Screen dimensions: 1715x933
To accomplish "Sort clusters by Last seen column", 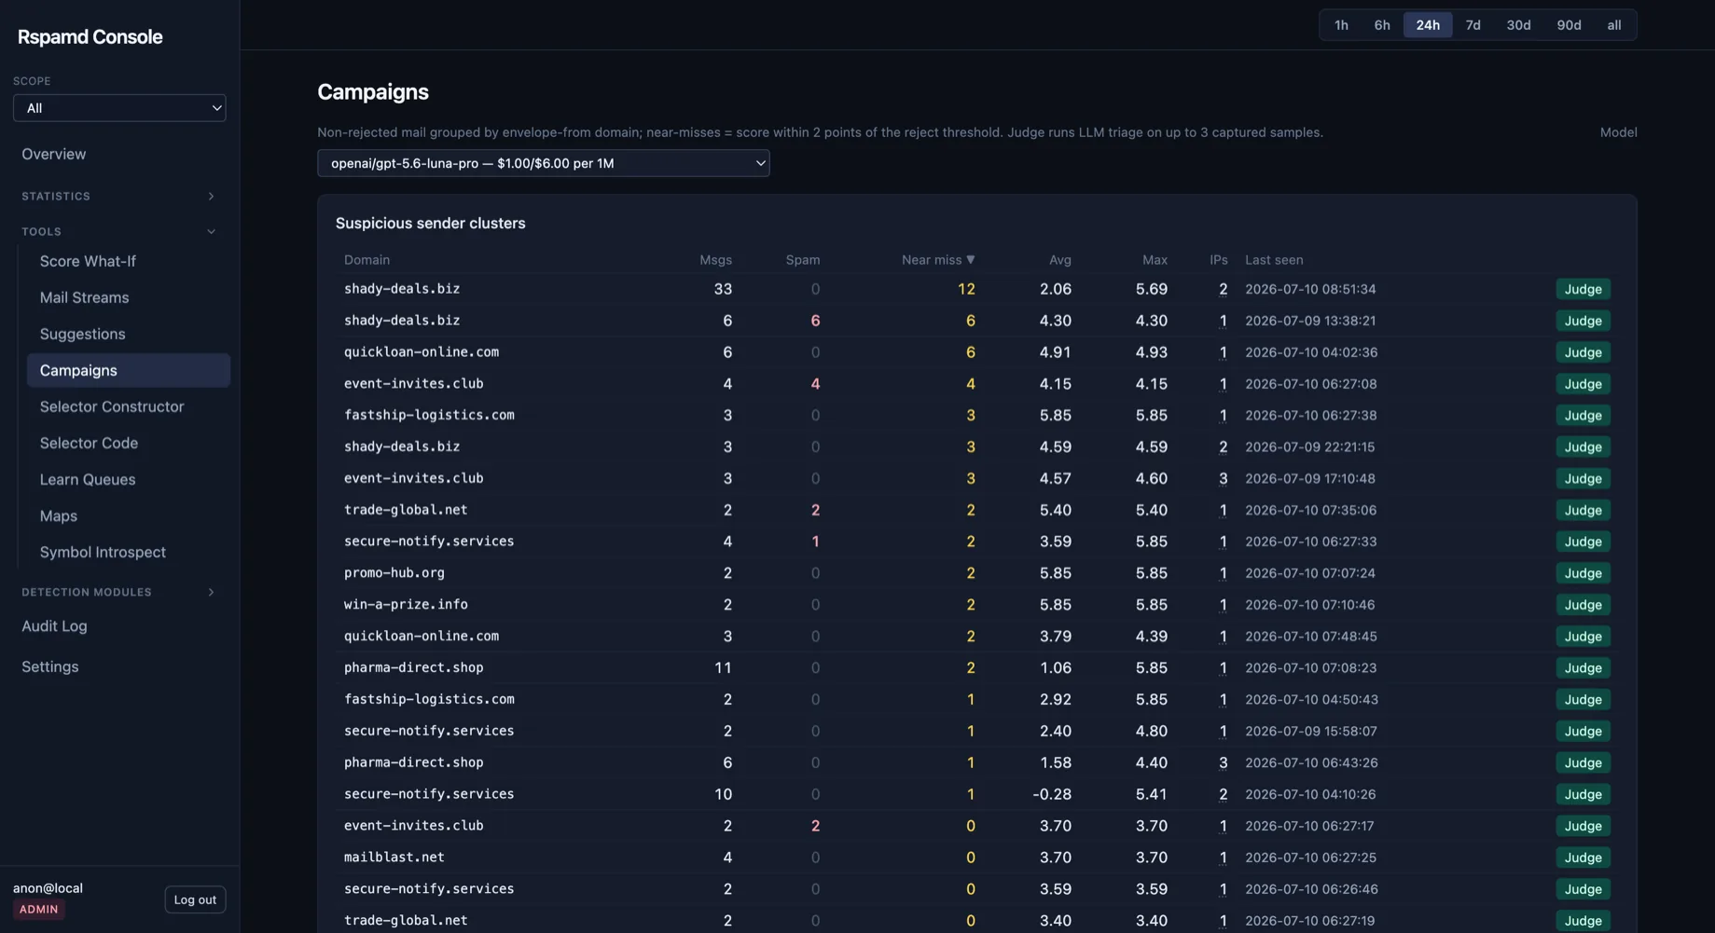I will tap(1274, 260).
